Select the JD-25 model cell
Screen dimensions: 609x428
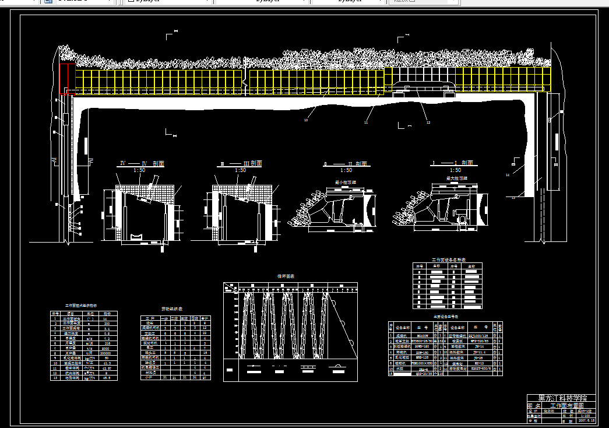coord(480,357)
